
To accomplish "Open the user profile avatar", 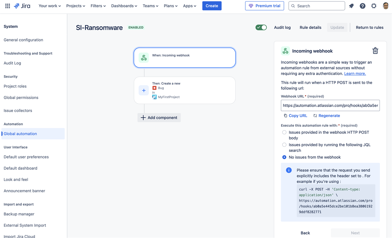I will (x=385, y=6).
